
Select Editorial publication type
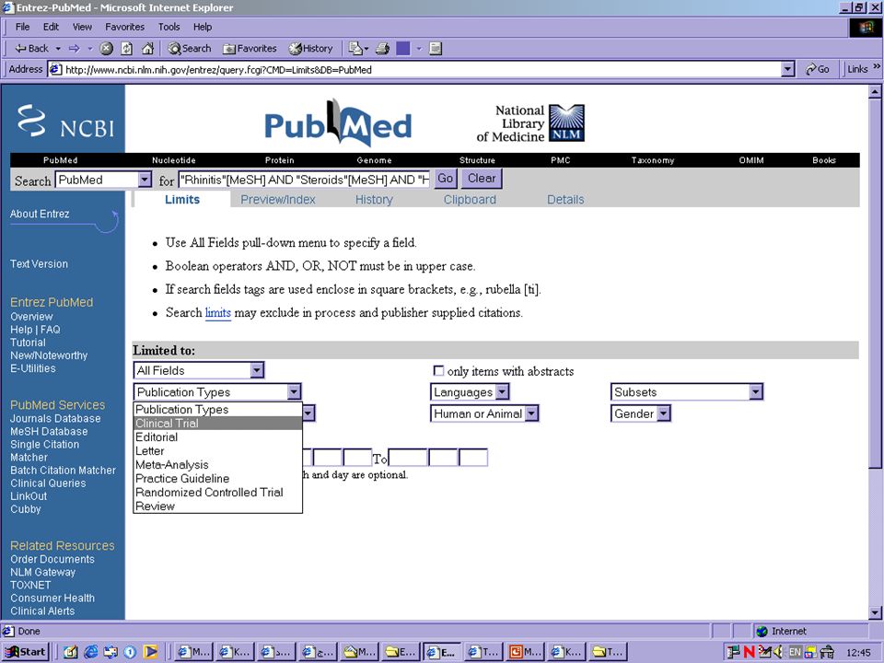click(217, 436)
